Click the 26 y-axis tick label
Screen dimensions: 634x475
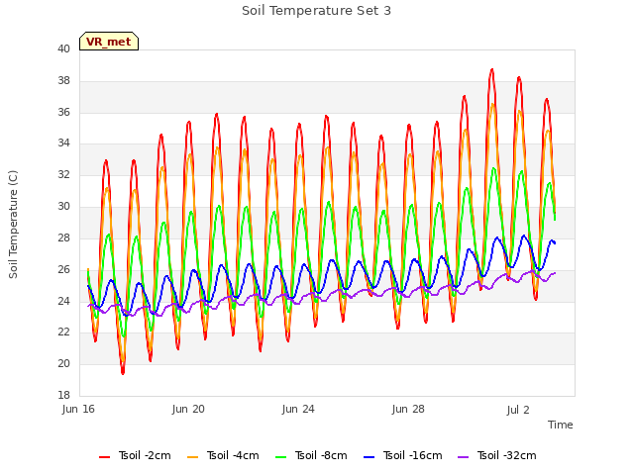tap(63, 269)
